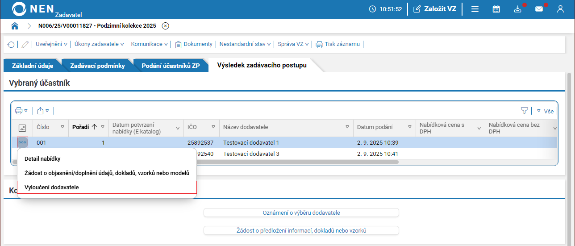Screen dimensions: 575x246
Task: Choose Žádost o objasnění/doplnění údajů menu entry
Action: (x=107, y=173)
